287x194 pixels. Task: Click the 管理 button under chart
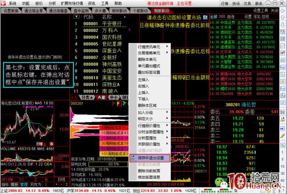pyautogui.click(x=24, y=184)
